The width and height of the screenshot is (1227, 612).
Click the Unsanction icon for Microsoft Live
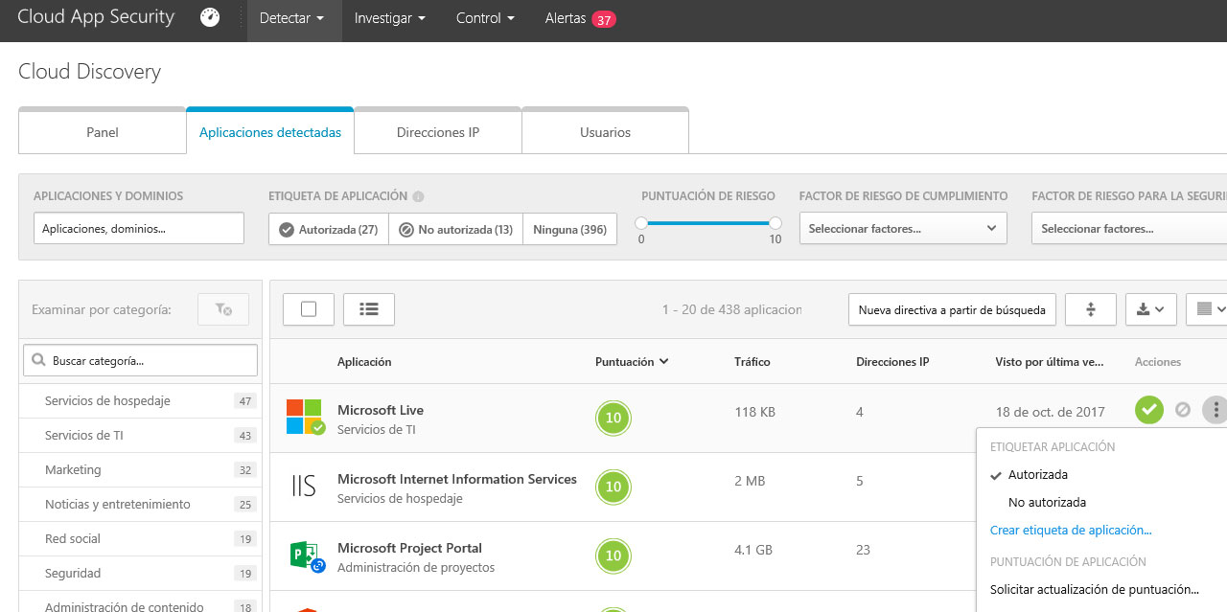(x=1183, y=410)
